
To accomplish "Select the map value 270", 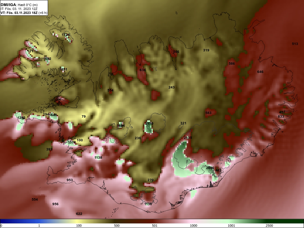I will [x=150, y=180].
